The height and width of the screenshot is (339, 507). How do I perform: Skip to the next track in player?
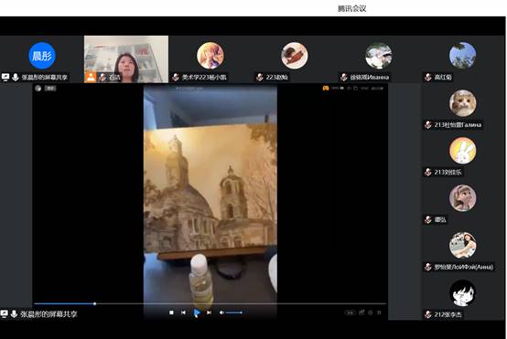pyautogui.click(x=209, y=313)
